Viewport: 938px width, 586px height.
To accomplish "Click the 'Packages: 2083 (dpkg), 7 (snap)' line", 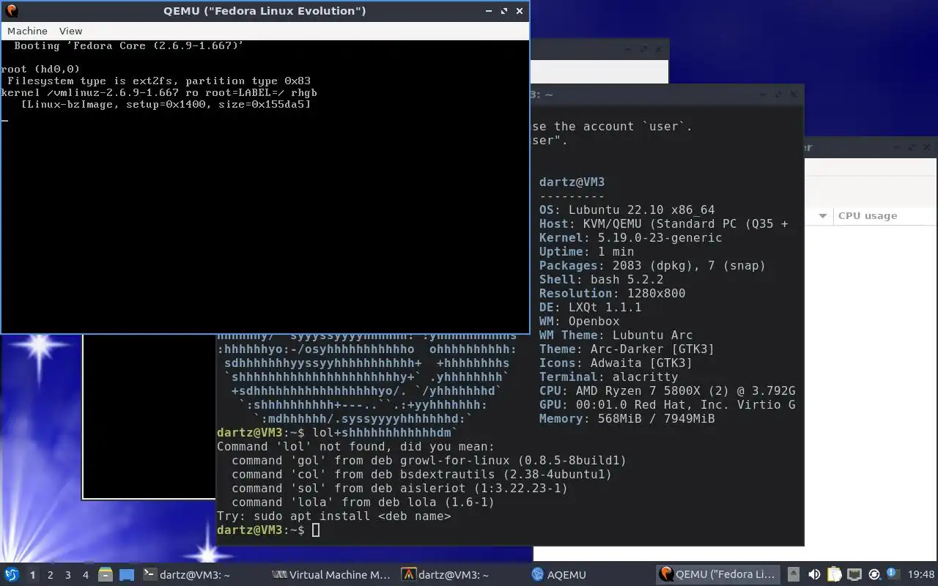I will pos(653,265).
